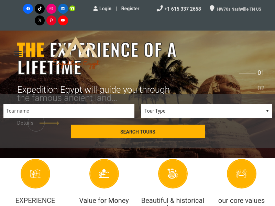Focus the Tour name input field
The width and height of the screenshot is (275, 206).
click(69, 111)
